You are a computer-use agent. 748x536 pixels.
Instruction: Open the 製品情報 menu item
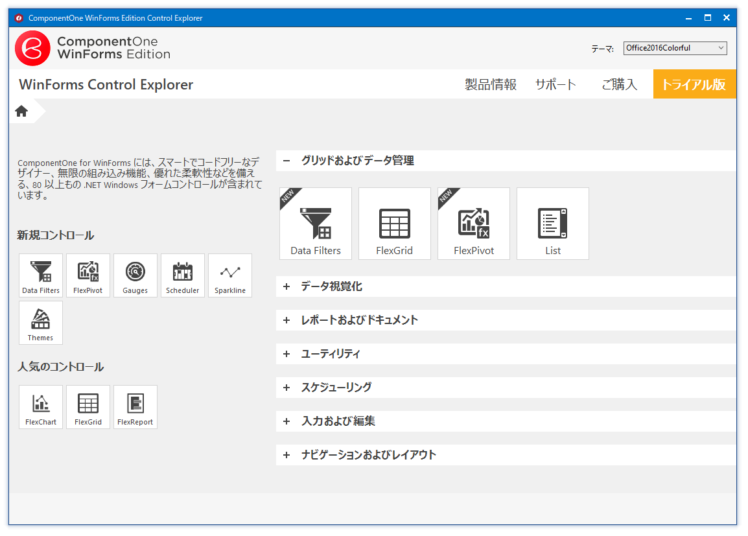point(491,84)
